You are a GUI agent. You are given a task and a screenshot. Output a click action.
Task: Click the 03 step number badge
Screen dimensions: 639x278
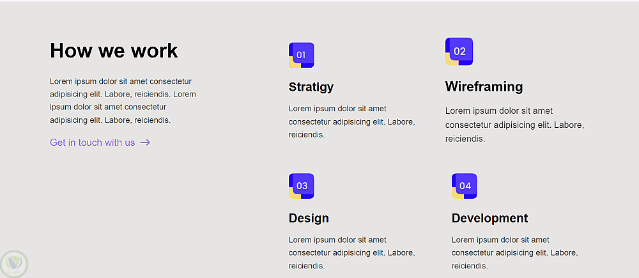tap(302, 186)
